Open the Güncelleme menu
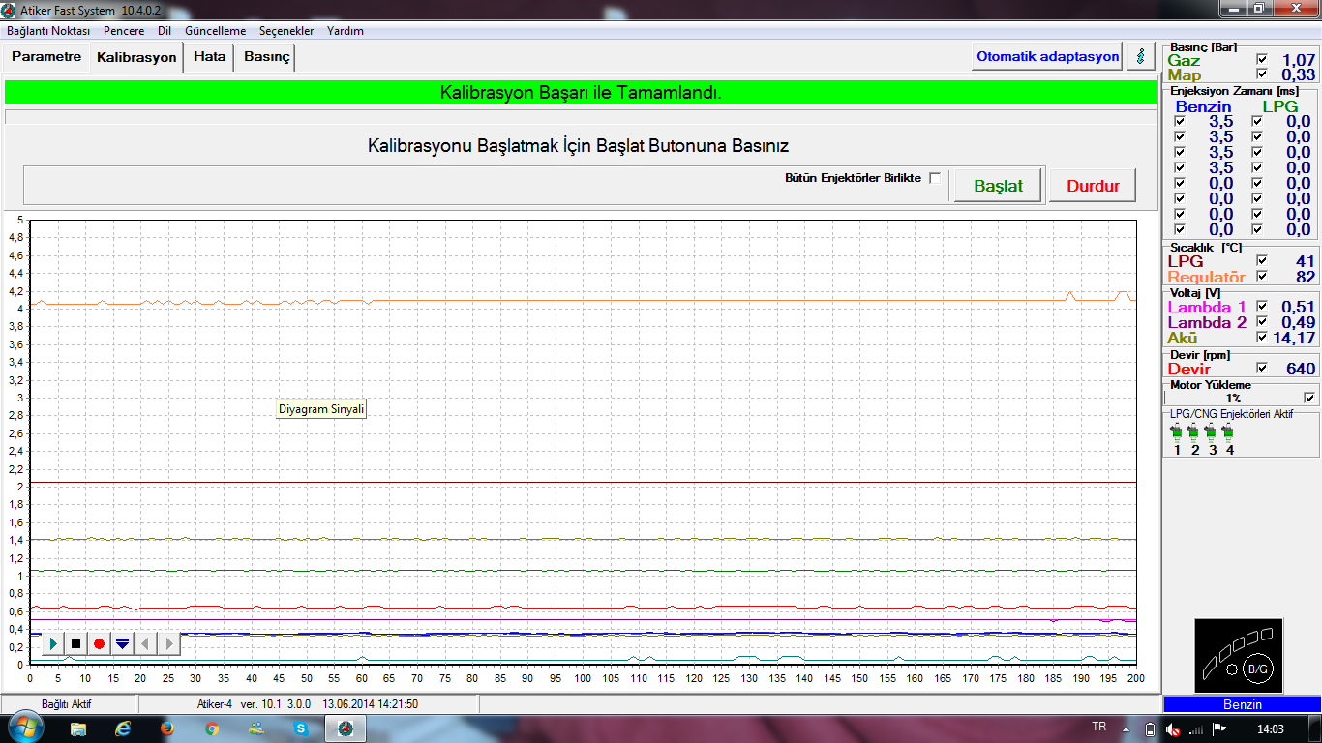The image size is (1322, 743). click(215, 31)
